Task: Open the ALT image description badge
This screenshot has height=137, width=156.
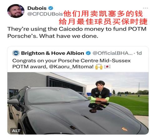Action: tap(16, 131)
